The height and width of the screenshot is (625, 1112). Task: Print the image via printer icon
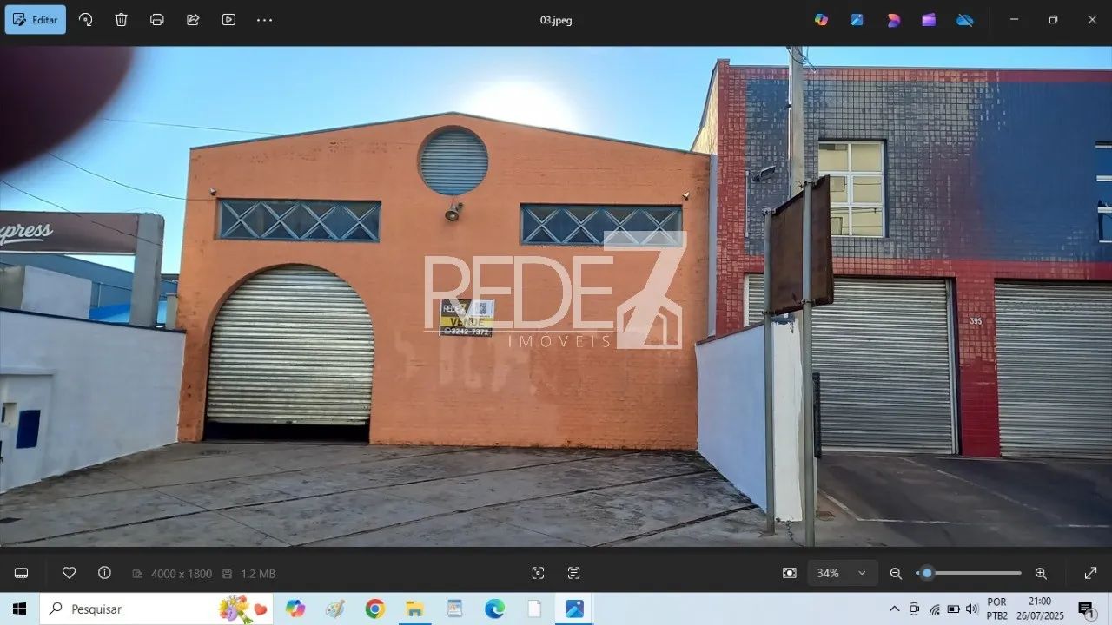pos(156,20)
